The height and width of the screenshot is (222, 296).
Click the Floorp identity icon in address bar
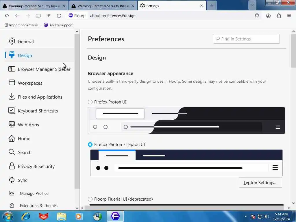(77, 16)
